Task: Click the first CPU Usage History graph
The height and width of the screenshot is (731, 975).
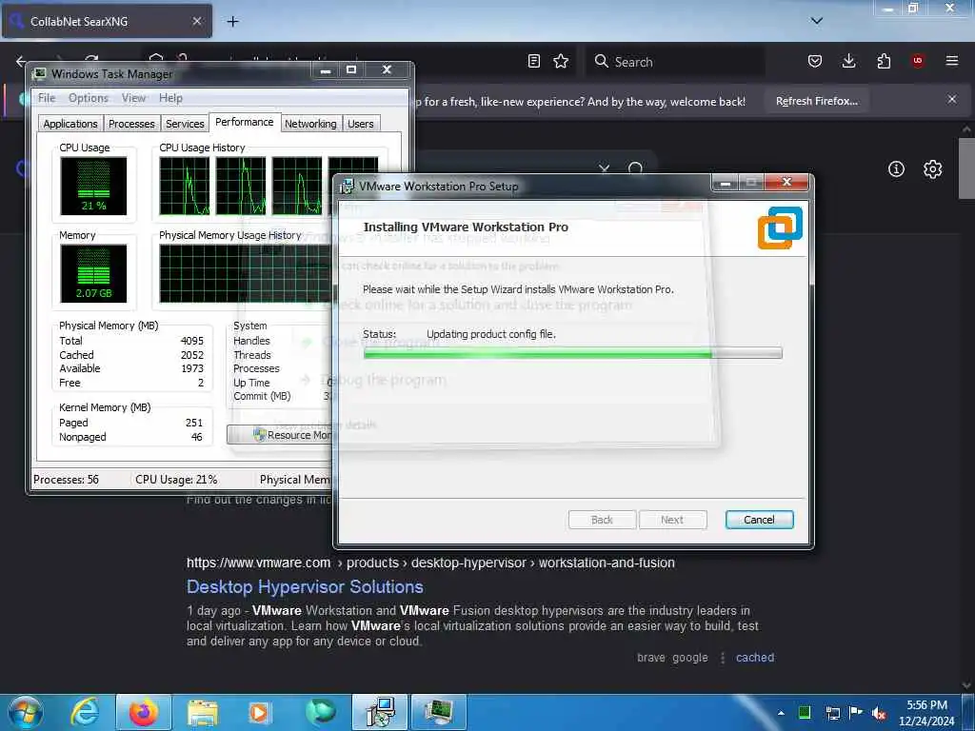Action: pos(185,186)
